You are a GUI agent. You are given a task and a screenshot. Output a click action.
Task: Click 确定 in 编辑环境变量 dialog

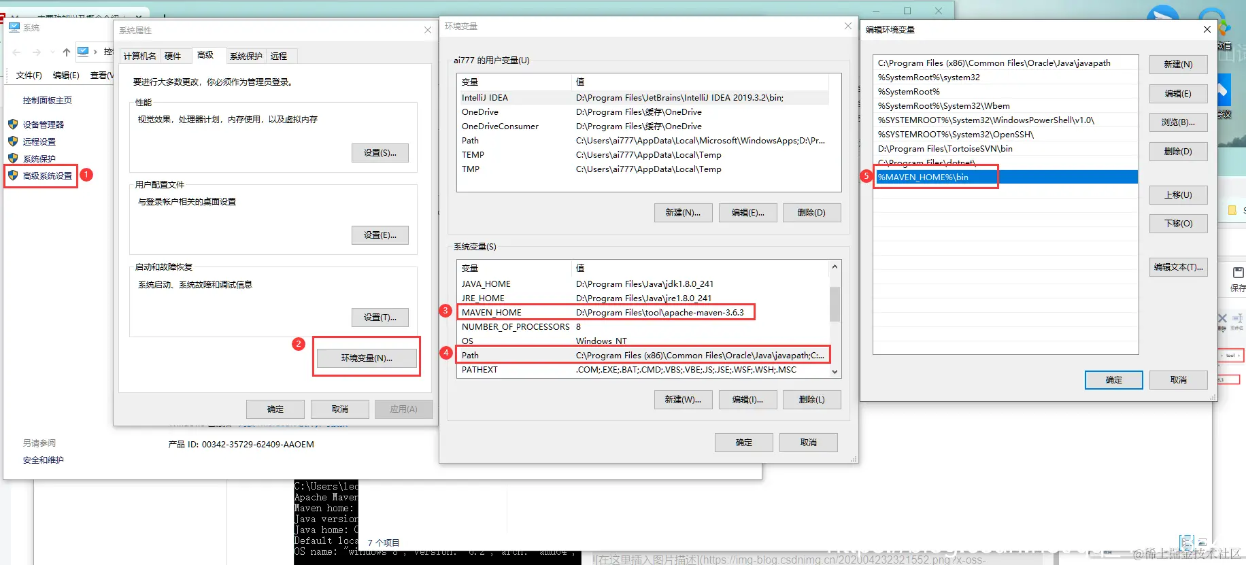[x=1114, y=380]
